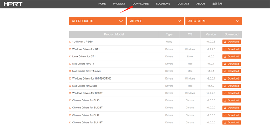Select 'Chrome Drivers for SL42BT' text

tap(87, 108)
